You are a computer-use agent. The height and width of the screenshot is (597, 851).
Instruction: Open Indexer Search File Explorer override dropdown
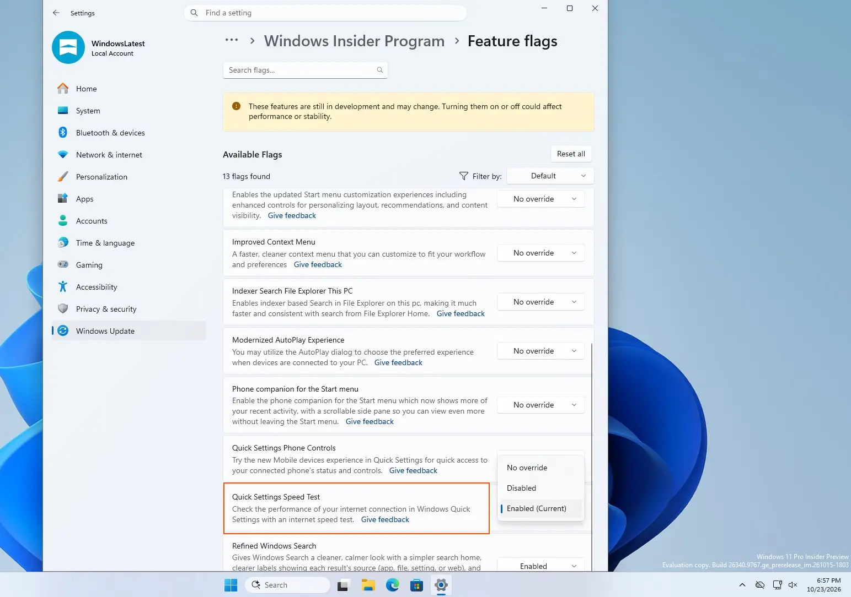(x=540, y=302)
